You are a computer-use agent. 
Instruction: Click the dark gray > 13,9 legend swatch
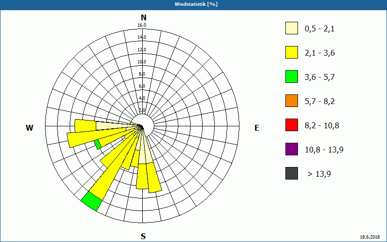coord(292,173)
